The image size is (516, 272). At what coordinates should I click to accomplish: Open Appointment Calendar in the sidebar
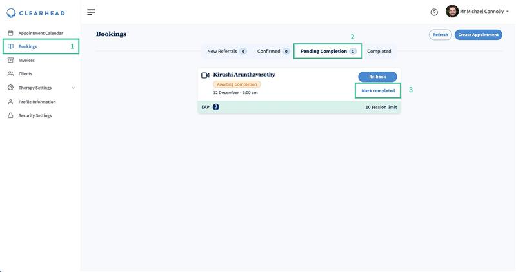click(41, 33)
